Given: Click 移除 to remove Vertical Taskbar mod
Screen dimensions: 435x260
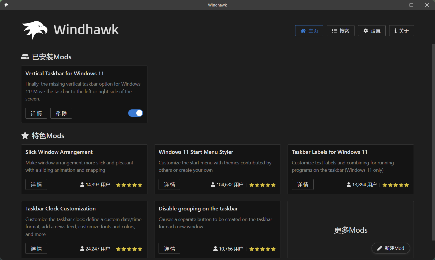Looking at the screenshot, I should 61,113.
